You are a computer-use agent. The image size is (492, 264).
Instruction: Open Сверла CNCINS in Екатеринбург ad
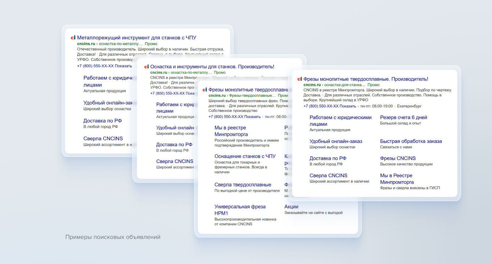coord(328,176)
